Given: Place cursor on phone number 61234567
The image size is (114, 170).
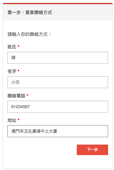Looking at the screenshot, I should coord(21,107).
